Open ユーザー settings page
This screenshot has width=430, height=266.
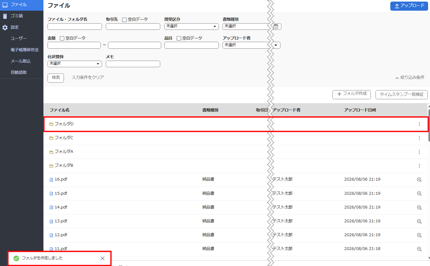(x=19, y=39)
